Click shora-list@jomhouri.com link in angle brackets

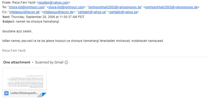pos(66,7)
